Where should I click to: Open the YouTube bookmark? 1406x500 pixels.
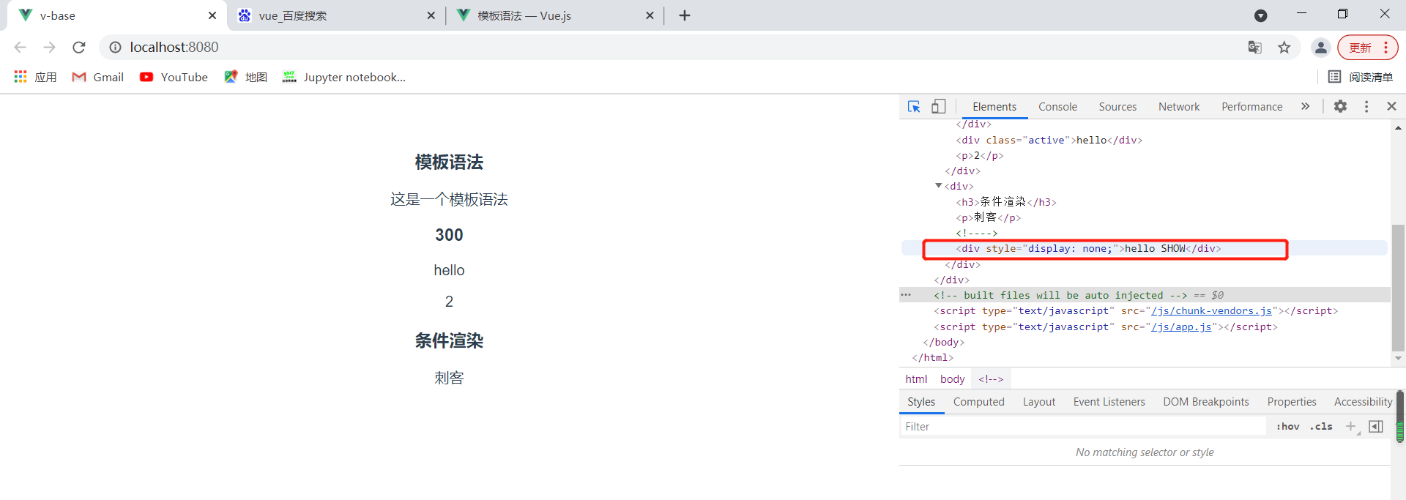click(x=174, y=77)
